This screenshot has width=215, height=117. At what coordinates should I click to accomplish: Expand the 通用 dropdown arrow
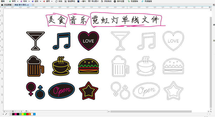tap(52, 1)
